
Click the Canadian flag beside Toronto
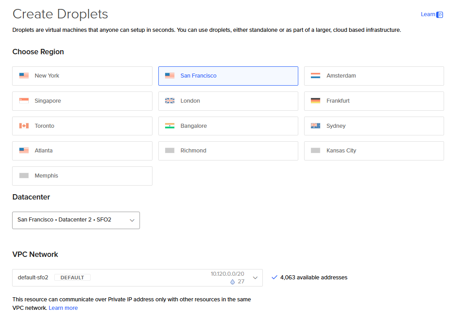click(24, 126)
